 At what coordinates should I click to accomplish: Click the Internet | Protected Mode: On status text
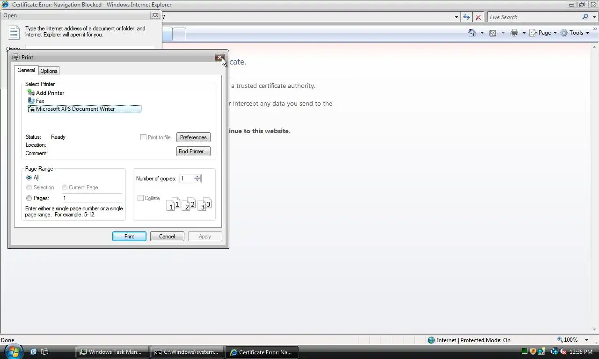(474, 340)
